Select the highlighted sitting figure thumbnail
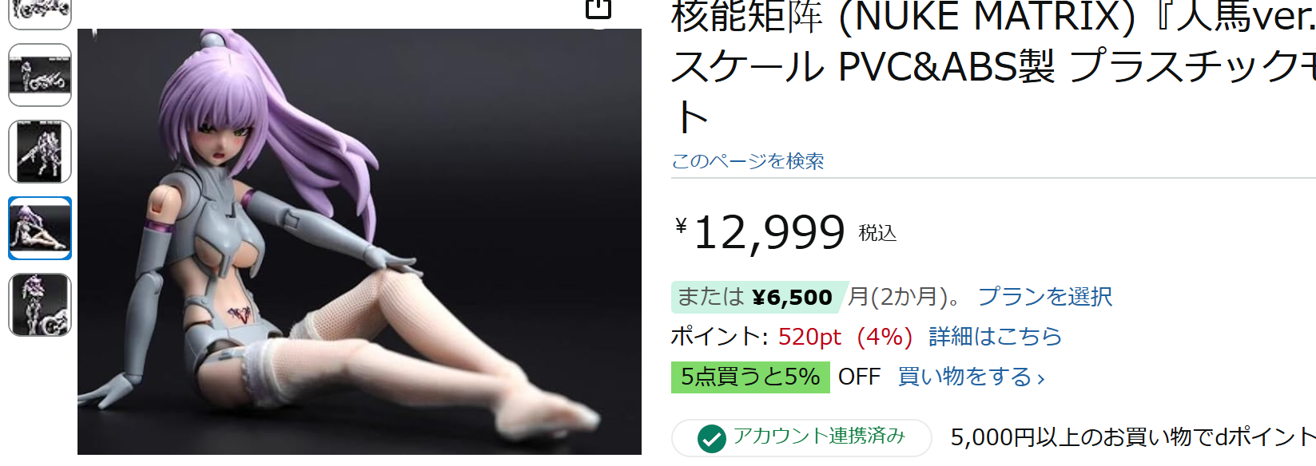1316x466 pixels. click(40, 228)
